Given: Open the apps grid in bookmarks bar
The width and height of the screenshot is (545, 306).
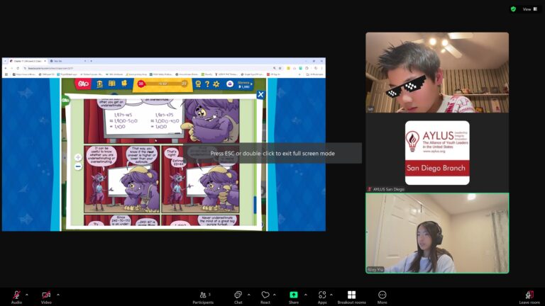Looking at the screenshot, I should click(x=6, y=74).
